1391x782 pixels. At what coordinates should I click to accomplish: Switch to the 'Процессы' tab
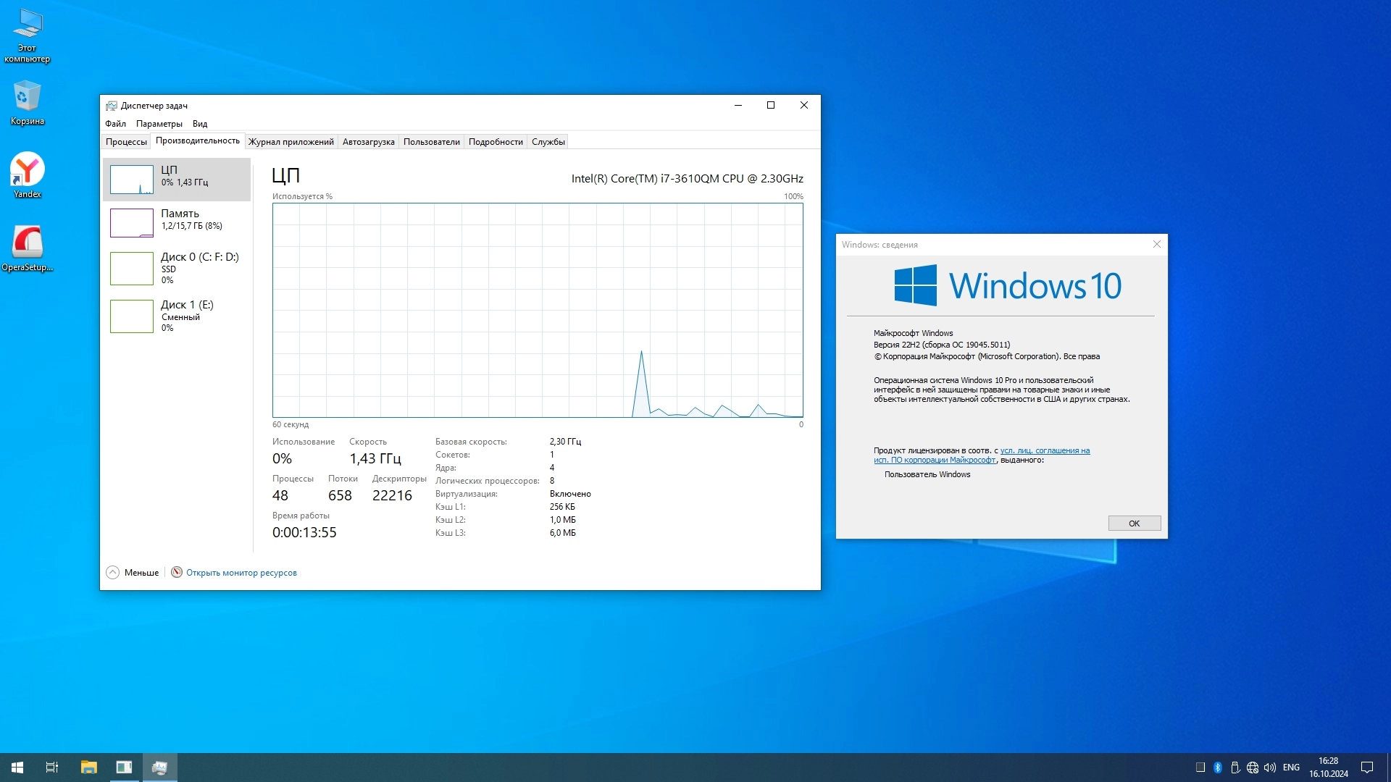[x=126, y=142]
